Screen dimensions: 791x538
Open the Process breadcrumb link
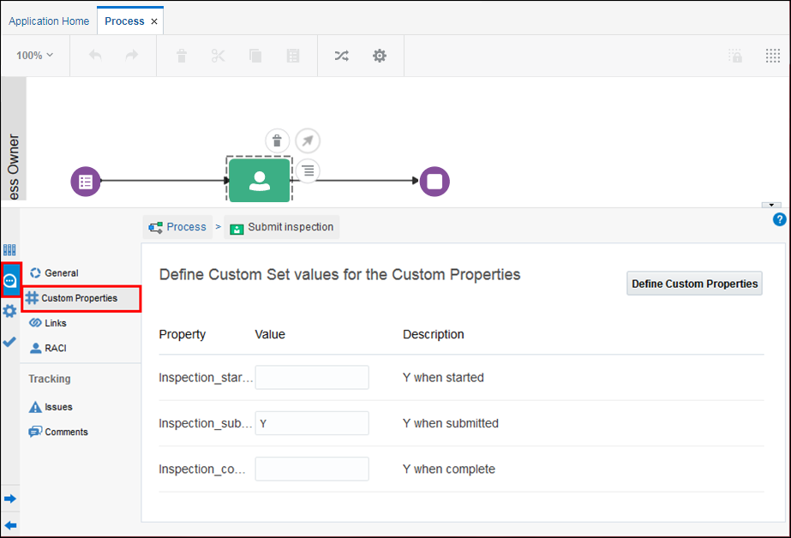(183, 226)
